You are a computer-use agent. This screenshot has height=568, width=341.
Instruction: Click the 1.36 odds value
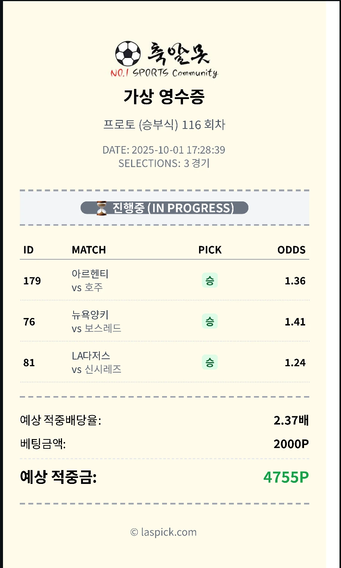[x=295, y=281]
